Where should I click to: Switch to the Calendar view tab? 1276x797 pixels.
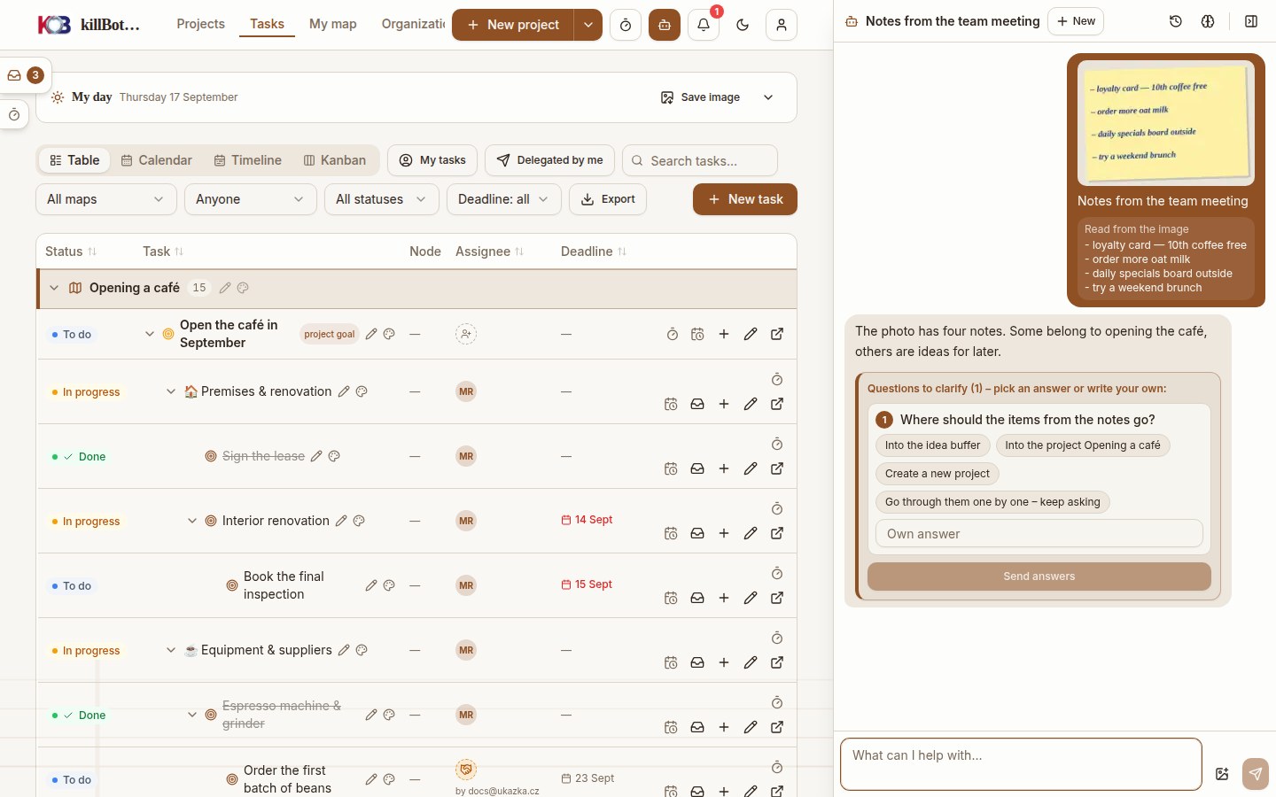(x=157, y=160)
